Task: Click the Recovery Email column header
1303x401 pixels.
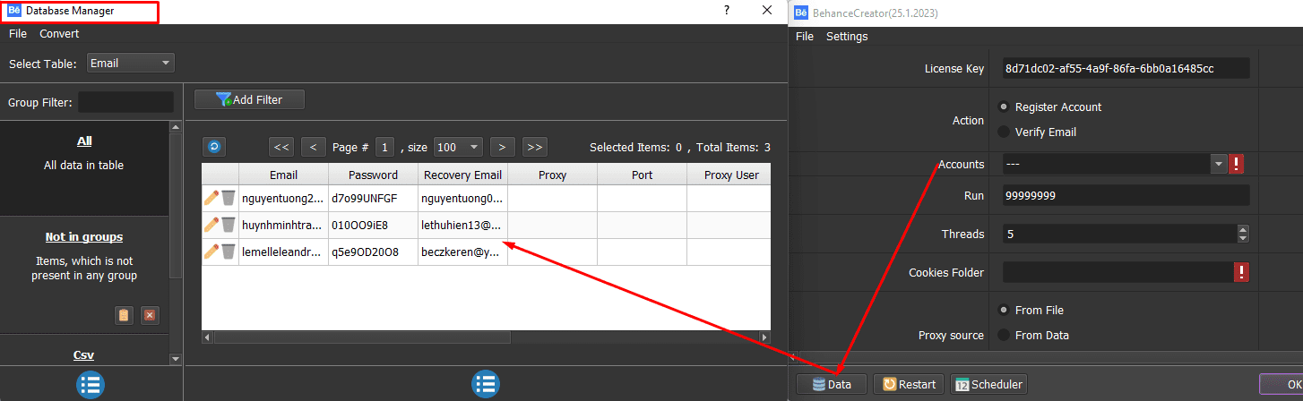Action: (462, 175)
